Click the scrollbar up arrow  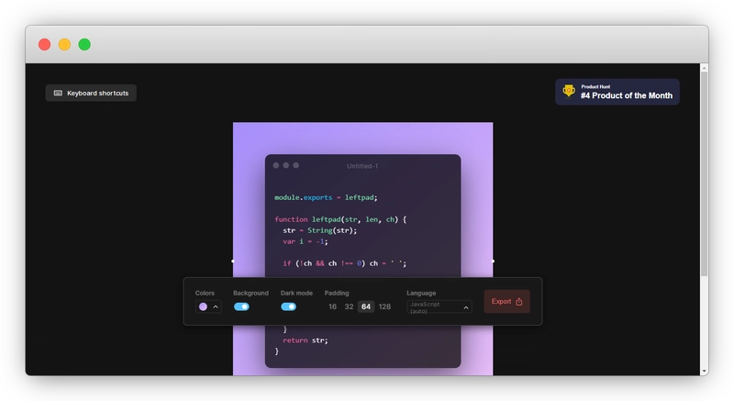pos(704,68)
